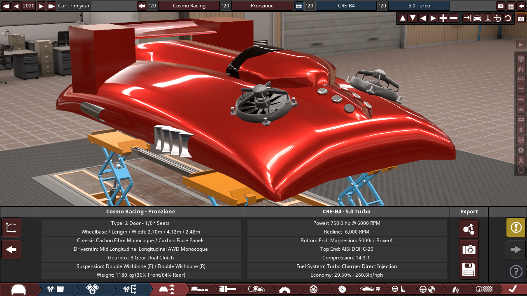Screen dimensions: 527x296
Task: Click the back arrow in the top right corner
Action: (x=521, y=6)
